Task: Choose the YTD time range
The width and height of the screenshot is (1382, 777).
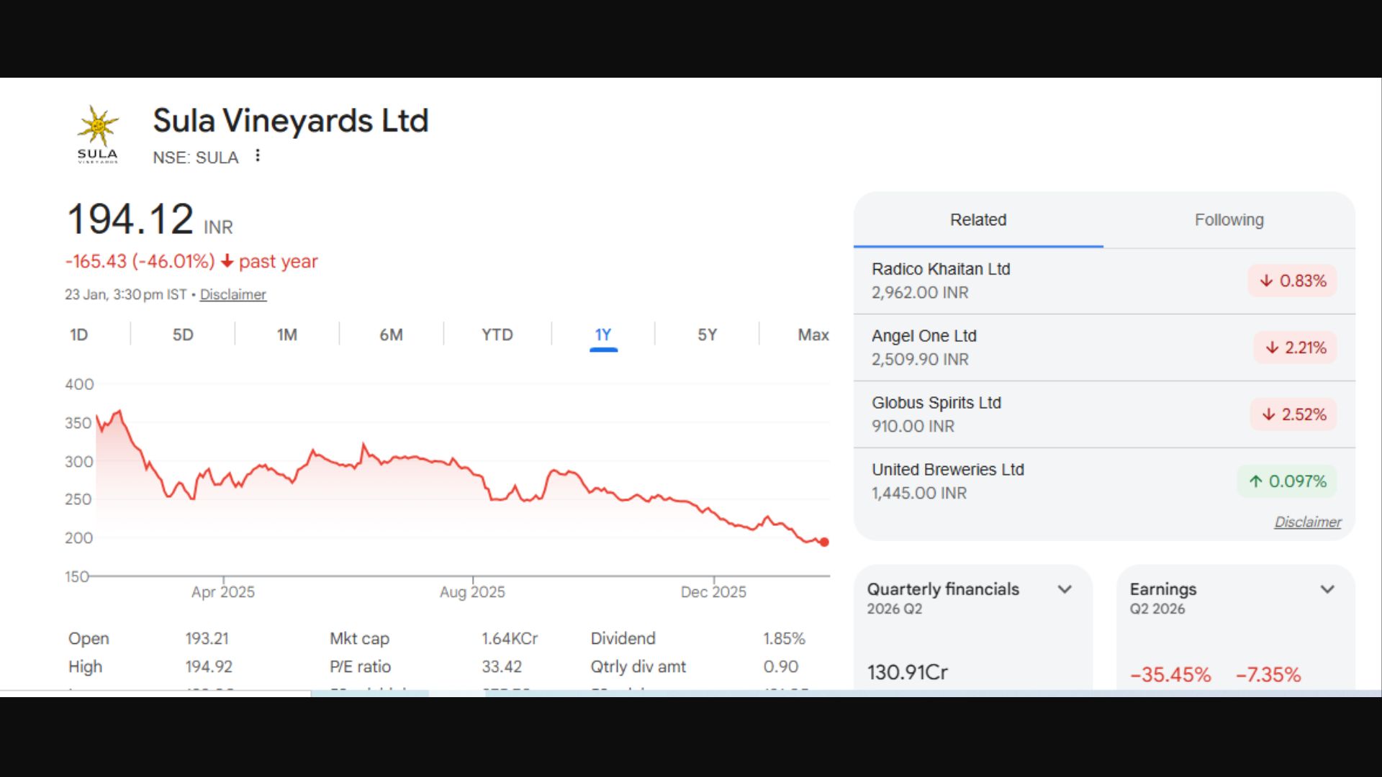Action: pyautogui.click(x=497, y=335)
